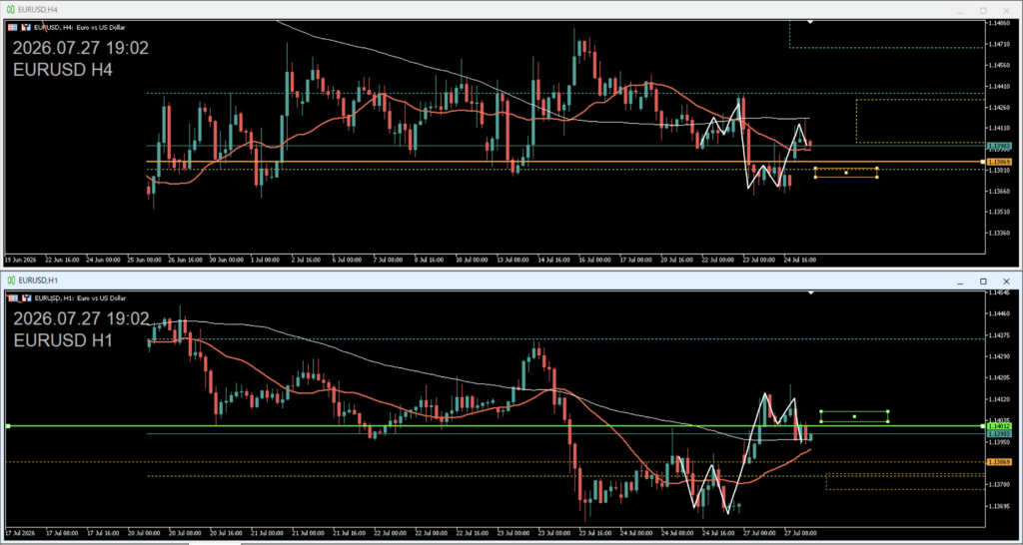Image resolution: width=1023 pixels, height=545 pixels.
Task: Select orange horizontal line handle near 1.13869
Action: (983, 161)
